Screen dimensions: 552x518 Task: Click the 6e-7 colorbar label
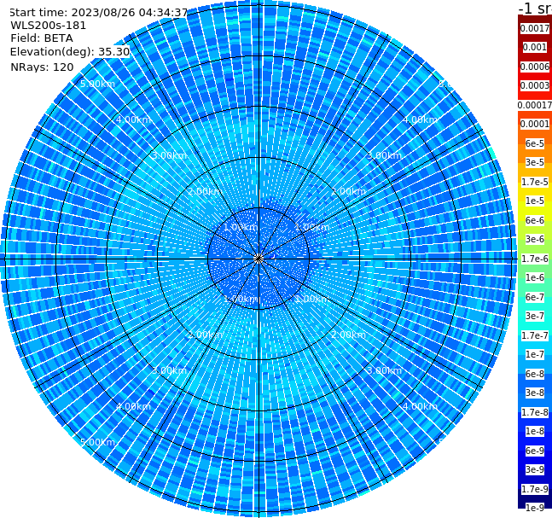click(x=535, y=297)
